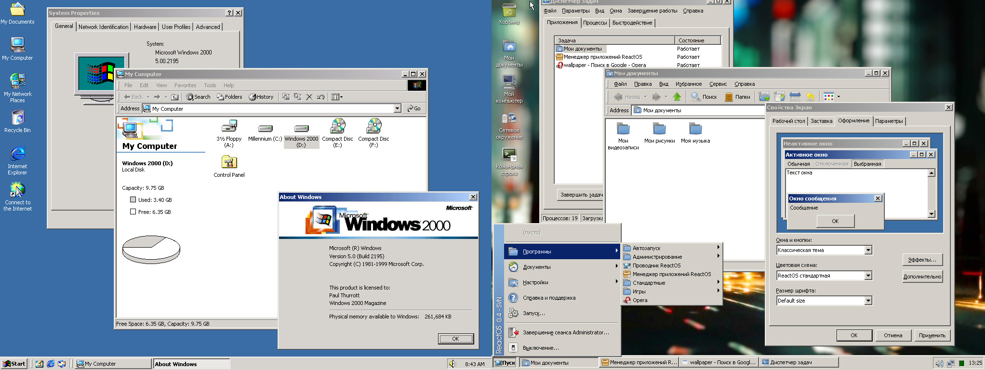This screenshot has height=370, width=985.
Task: Click Завершить задачу button
Action: point(581,195)
